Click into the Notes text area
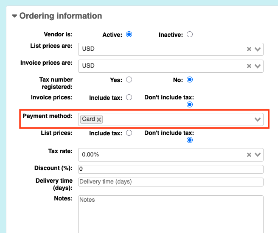Viewport: 278px width, 233px height. tap(171, 214)
